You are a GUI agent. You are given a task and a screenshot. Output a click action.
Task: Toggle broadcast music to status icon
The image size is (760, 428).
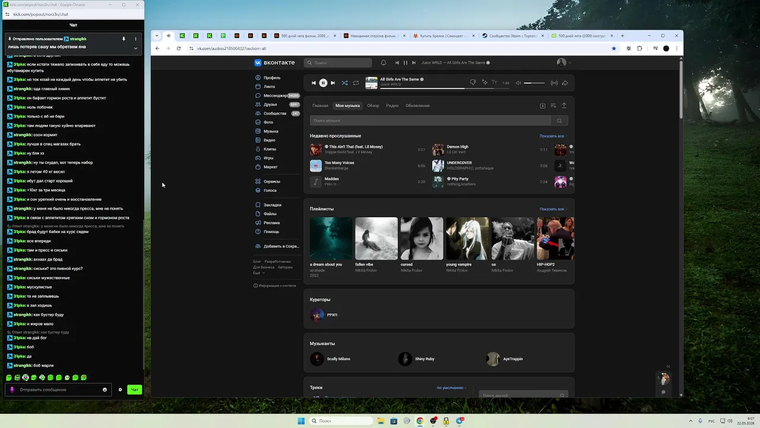(x=554, y=83)
